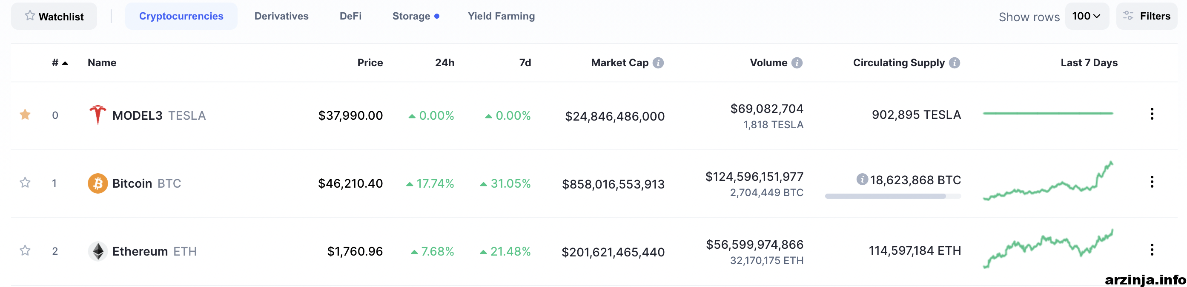Screen dimensions: 1187x287
Task: Switch to the Derivatives tab
Action: click(x=281, y=16)
